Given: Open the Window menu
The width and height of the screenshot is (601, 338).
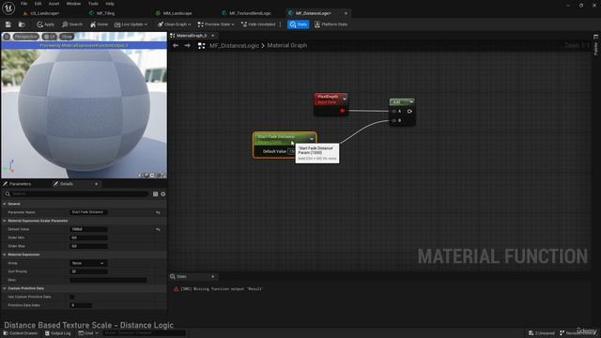Looking at the screenshot, I should (x=73, y=4).
